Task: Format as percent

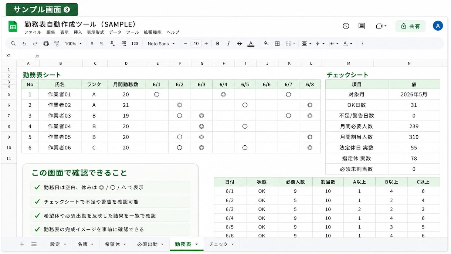Action: [102, 44]
